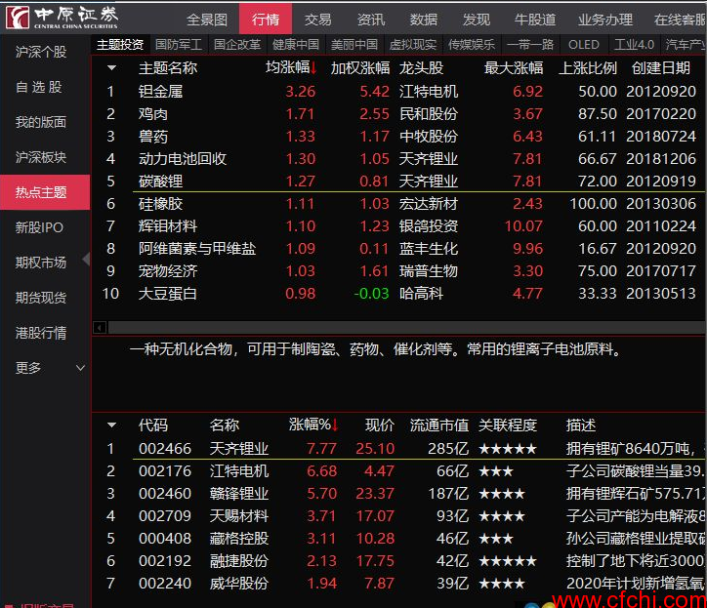The width and height of the screenshot is (707, 608).
Task: Open the stock list dropdown triangle
Action: click(112, 425)
